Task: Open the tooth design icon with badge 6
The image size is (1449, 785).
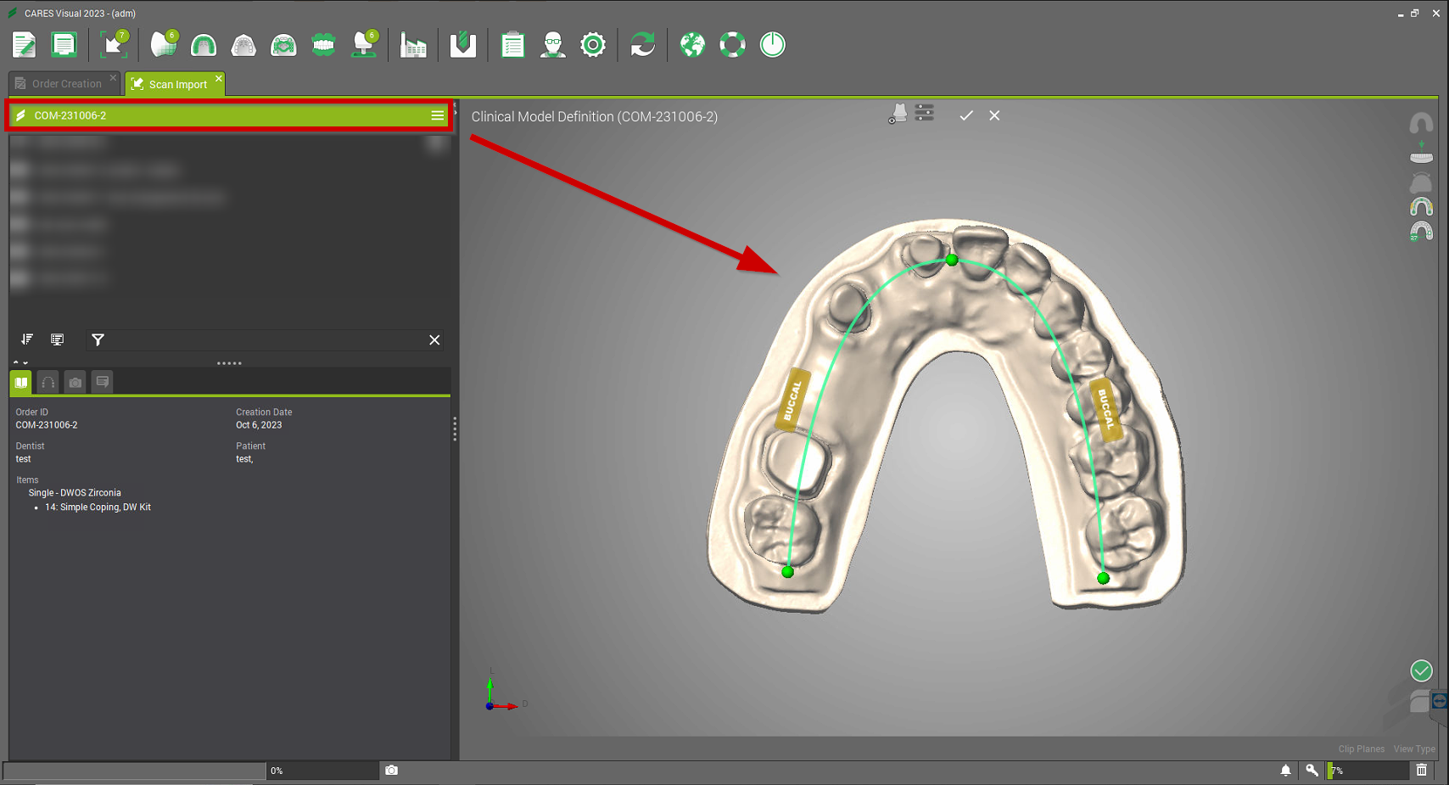Action: click(x=165, y=44)
